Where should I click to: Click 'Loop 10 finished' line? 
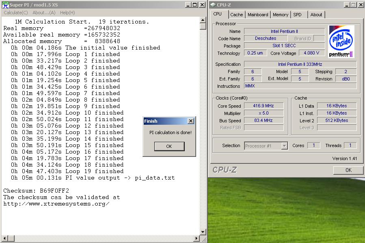(67, 113)
